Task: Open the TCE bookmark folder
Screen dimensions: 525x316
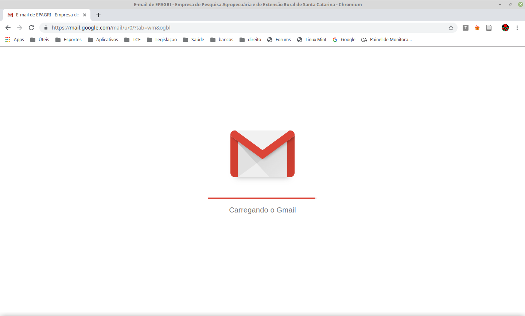Action: (x=132, y=40)
